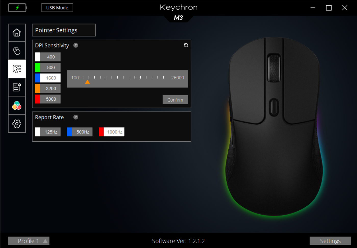The width and height of the screenshot is (357, 248).
Task: Click the USB Mode button
Action: click(57, 8)
